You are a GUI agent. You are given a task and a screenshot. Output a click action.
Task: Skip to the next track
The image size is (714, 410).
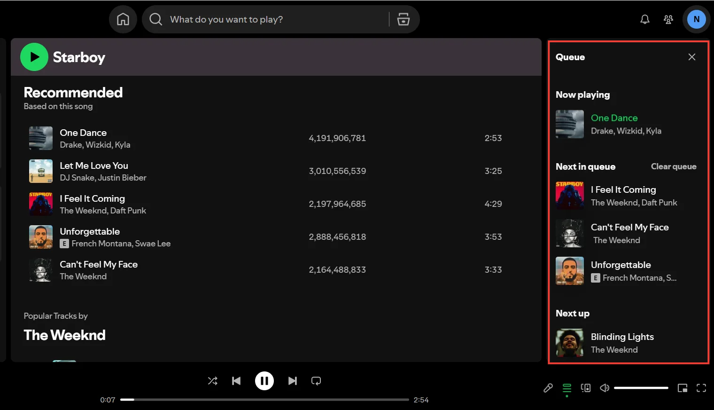click(292, 381)
